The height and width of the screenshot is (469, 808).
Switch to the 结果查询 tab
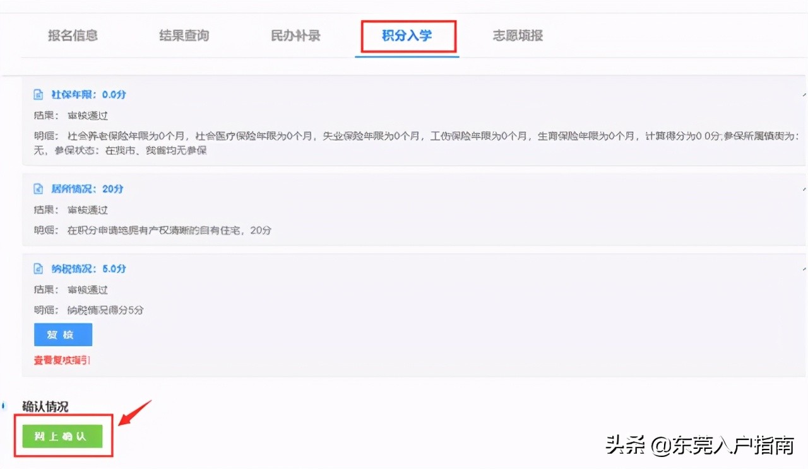tap(184, 36)
